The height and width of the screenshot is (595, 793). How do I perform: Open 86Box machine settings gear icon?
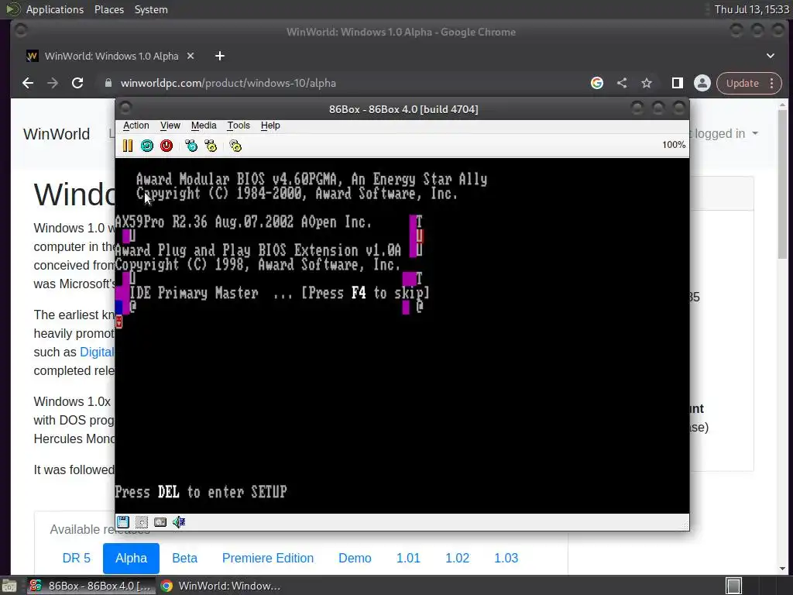click(235, 146)
